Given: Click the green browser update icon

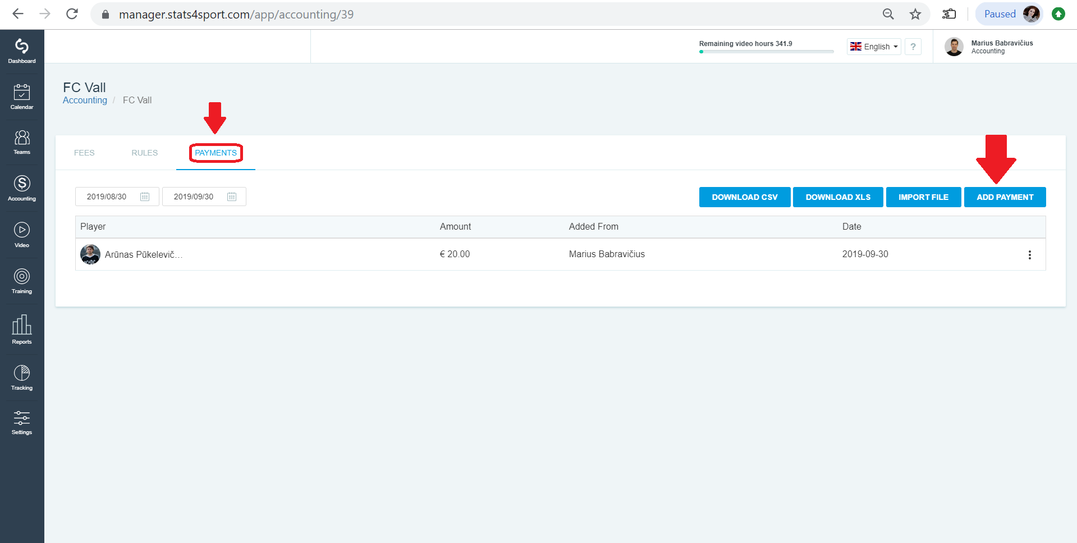Looking at the screenshot, I should click(1058, 14).
